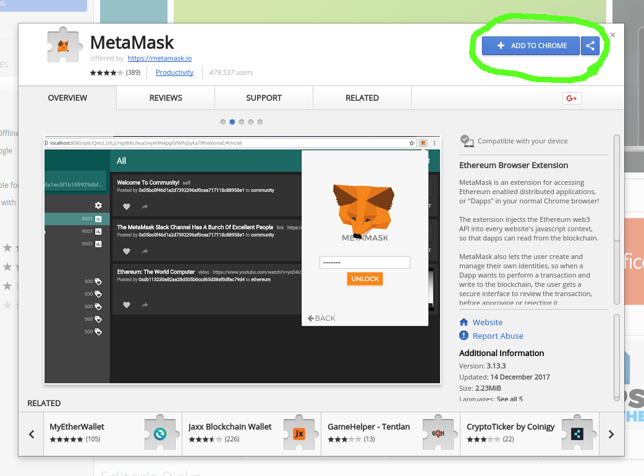Click the Version: 3.13.3 text

pos(482,366)
